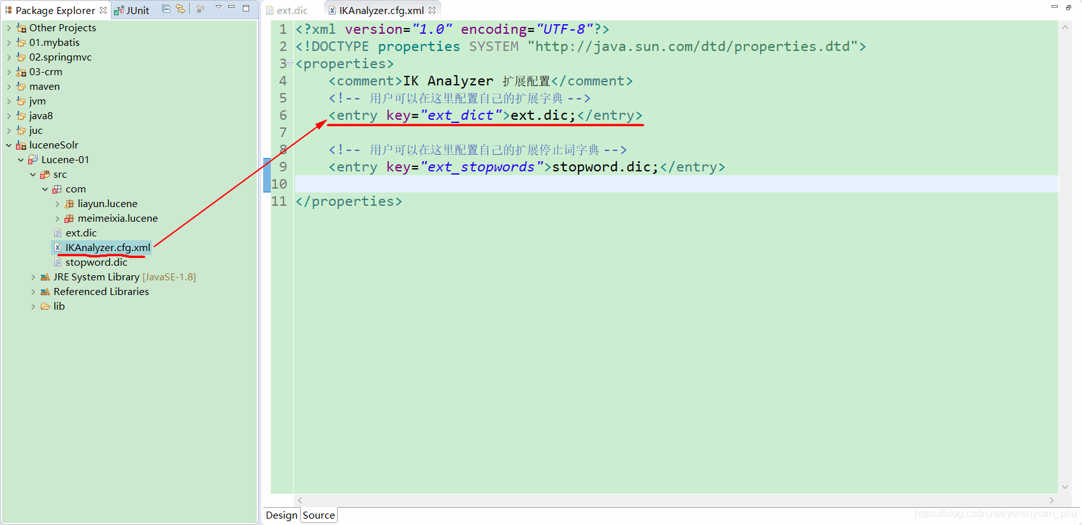Click the stopword.dic file icon
The height and width of the screenshot is (525, 1082).
(58, 262)
